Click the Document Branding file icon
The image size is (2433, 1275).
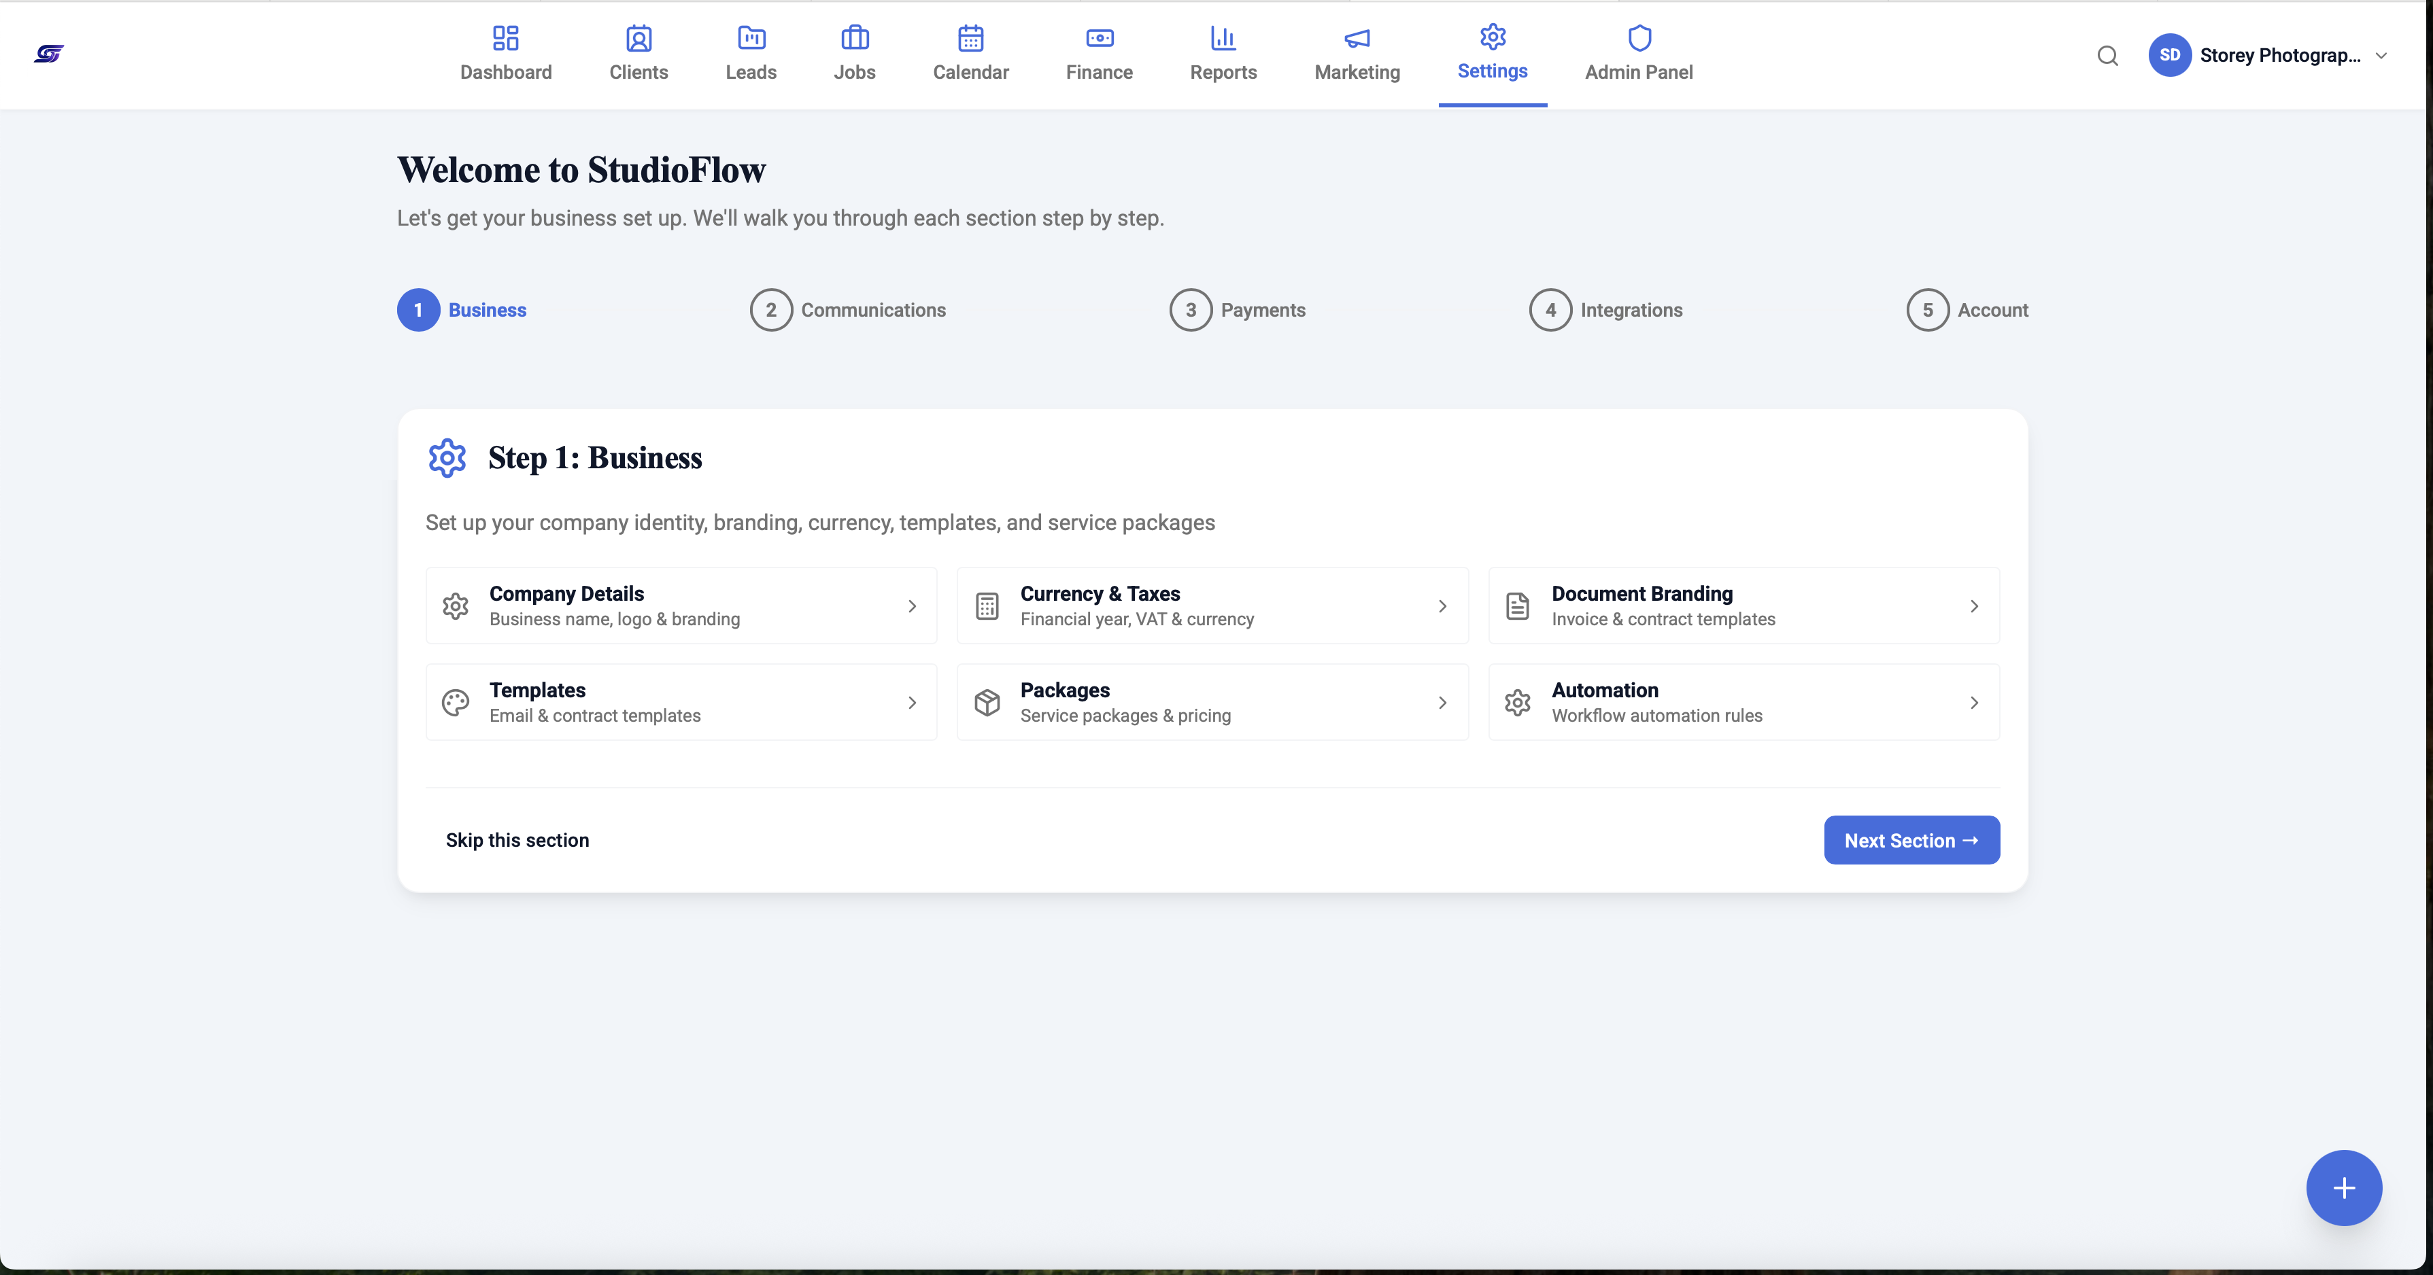[x=1517, y=606]
